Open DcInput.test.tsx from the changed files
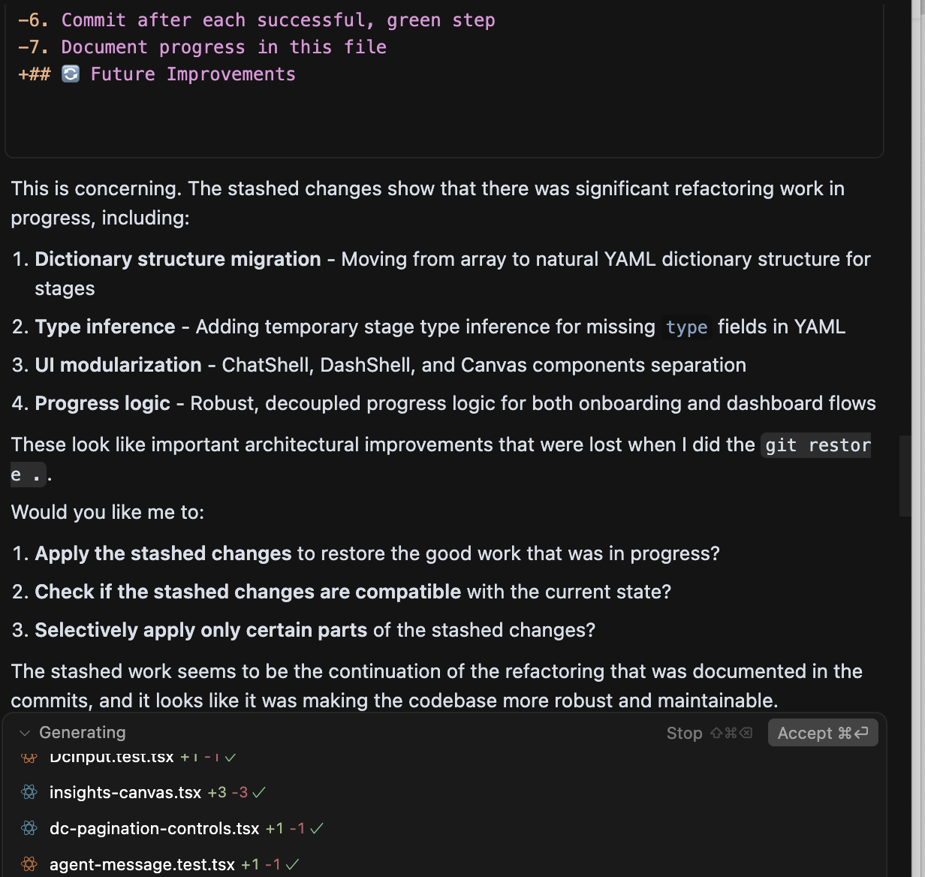Screen dimensions: 925x877 (x=112, y=758)
